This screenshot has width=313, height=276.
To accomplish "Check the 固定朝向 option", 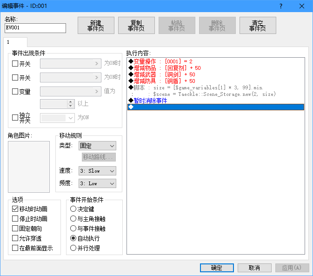I will tap(15, 229).
